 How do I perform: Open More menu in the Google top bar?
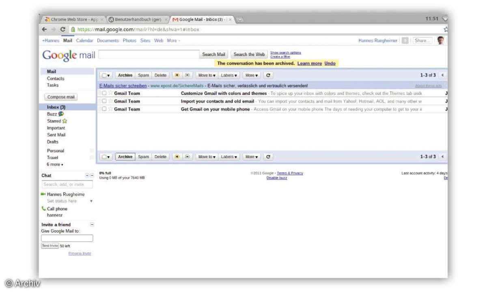pyautogui.click(x=174, y=41)
